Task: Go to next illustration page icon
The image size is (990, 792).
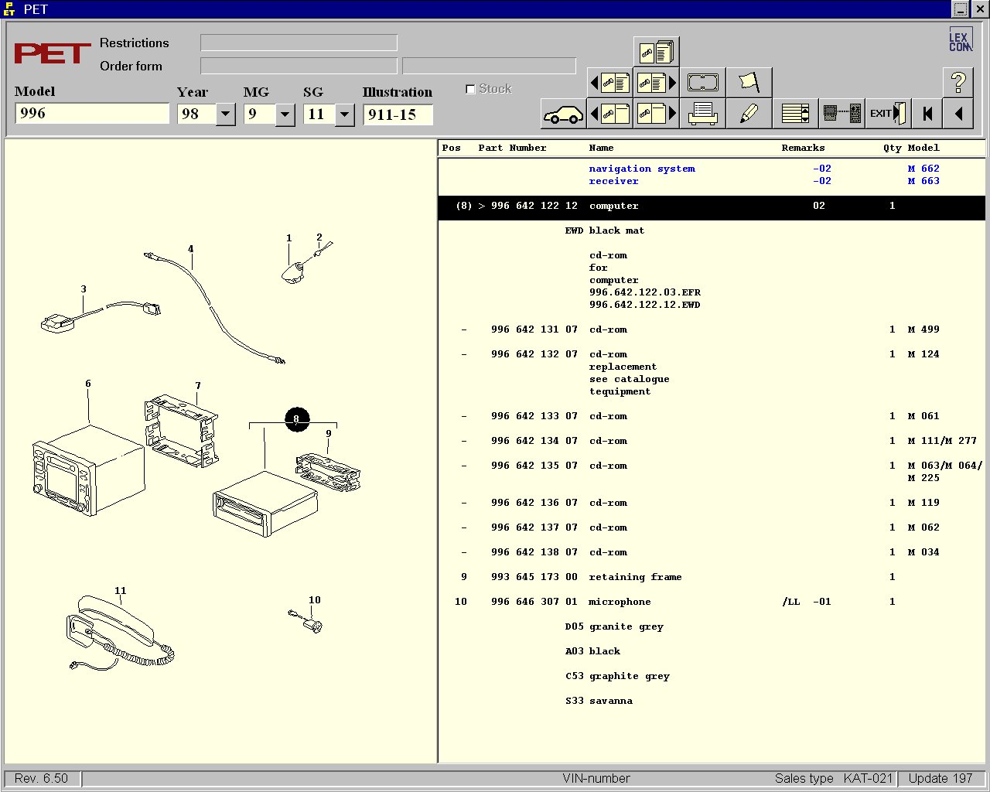Action: [x=656, y=114]
